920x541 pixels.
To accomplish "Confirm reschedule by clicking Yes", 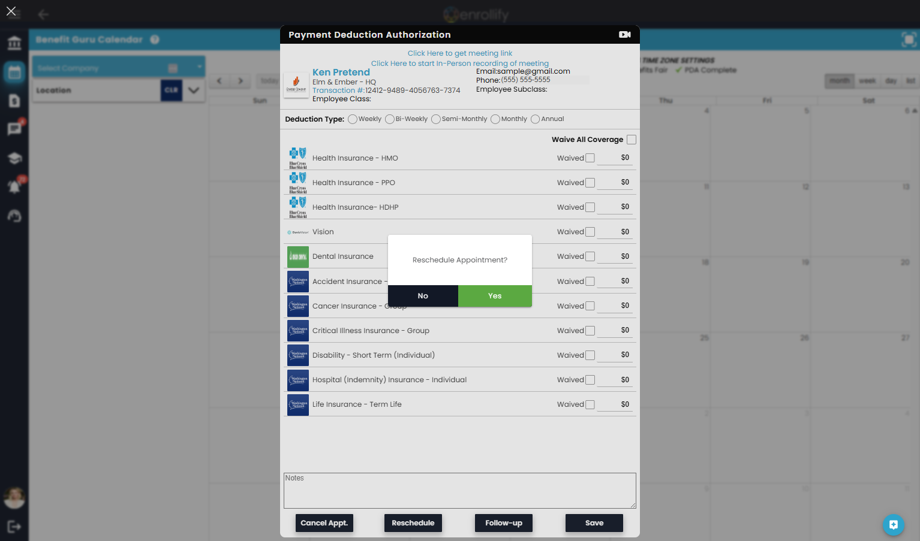I will coord(495,296).
